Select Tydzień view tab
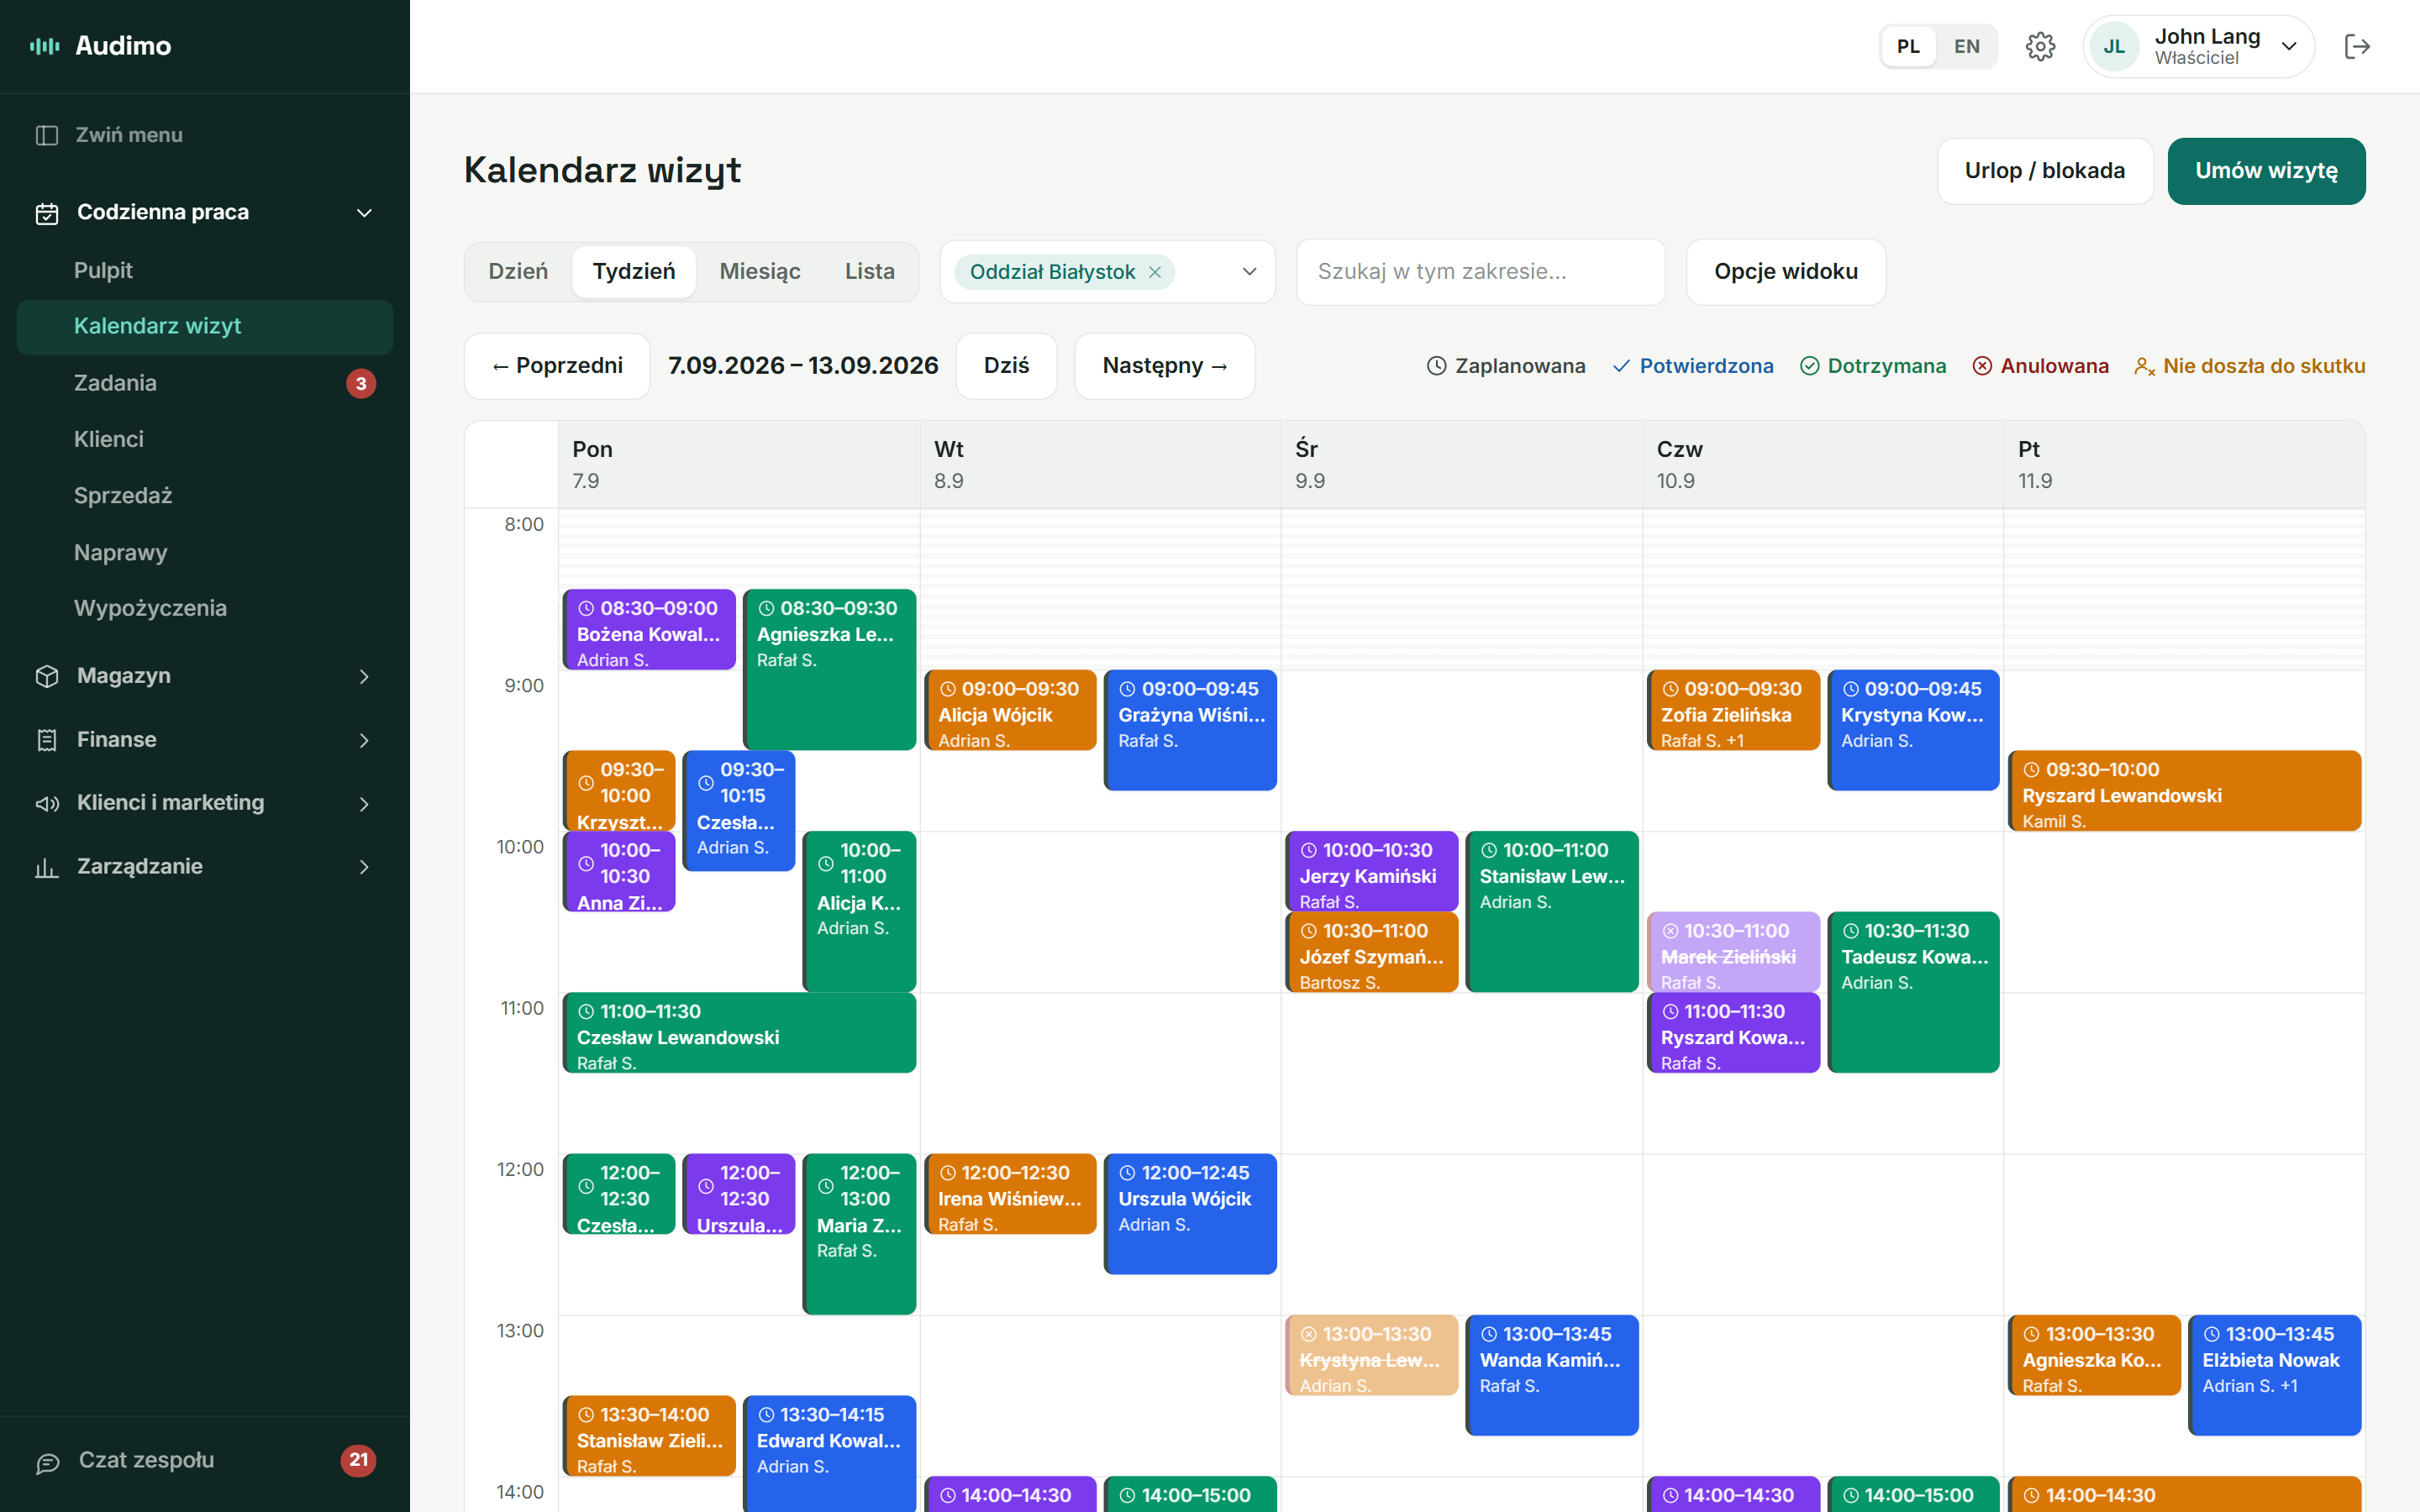The width and height of the screenshot is (2420, 1512). coord(634,272)
